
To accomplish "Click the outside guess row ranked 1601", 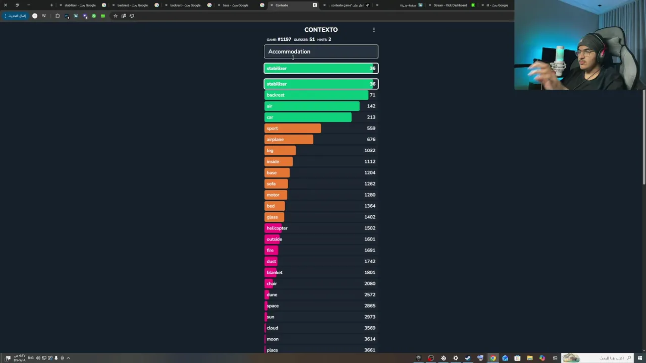I will point(321,239).
